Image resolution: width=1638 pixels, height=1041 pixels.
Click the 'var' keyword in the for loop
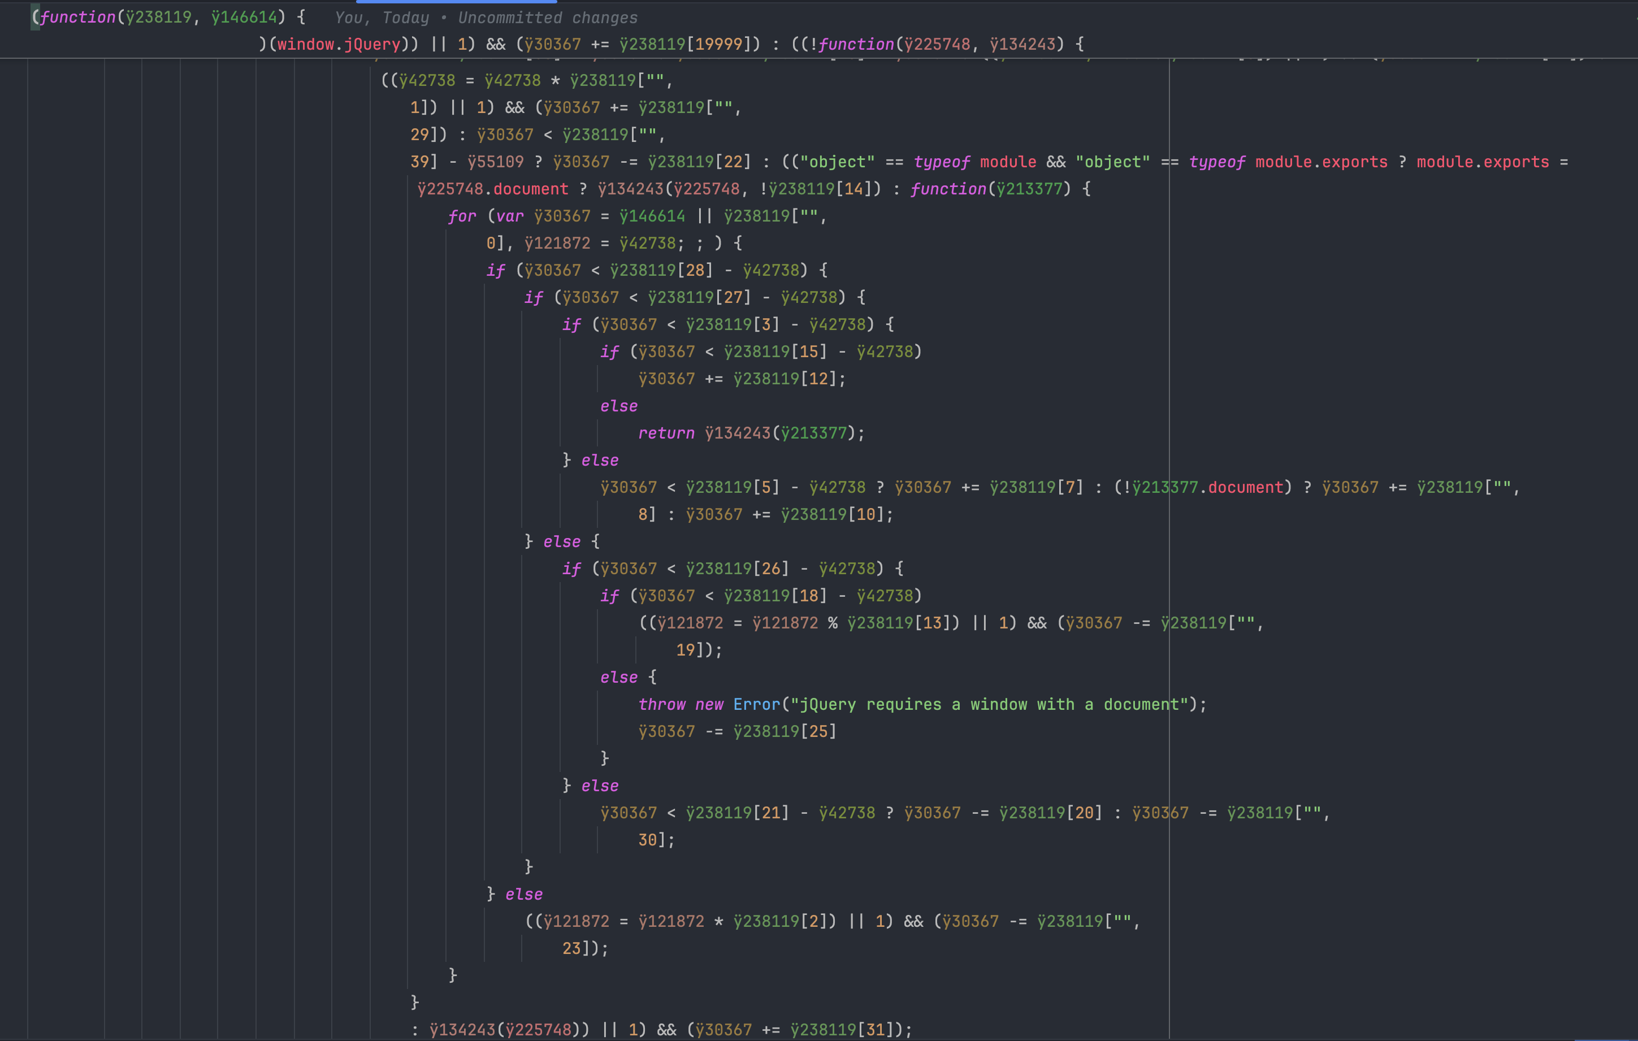pyautogui.click(x=509, y=216)
